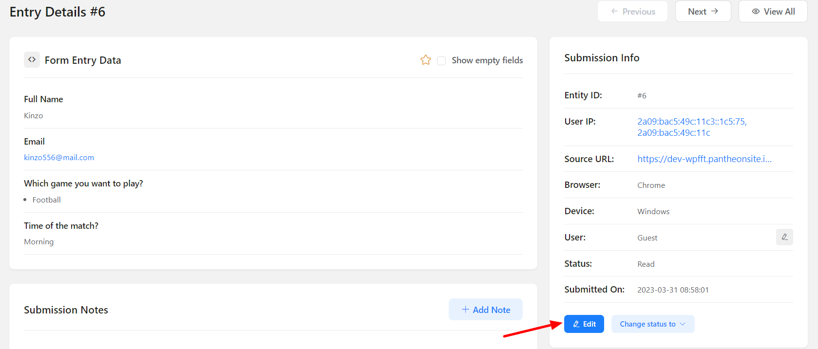This screenshot has width=818, height=349.
Task: Click the Submitted On date value
Action: pos(673,290)
